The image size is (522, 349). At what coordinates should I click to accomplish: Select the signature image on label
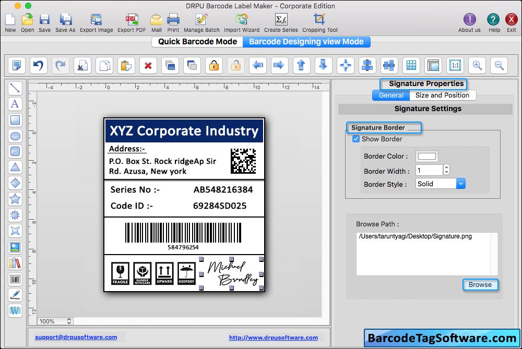231,273
